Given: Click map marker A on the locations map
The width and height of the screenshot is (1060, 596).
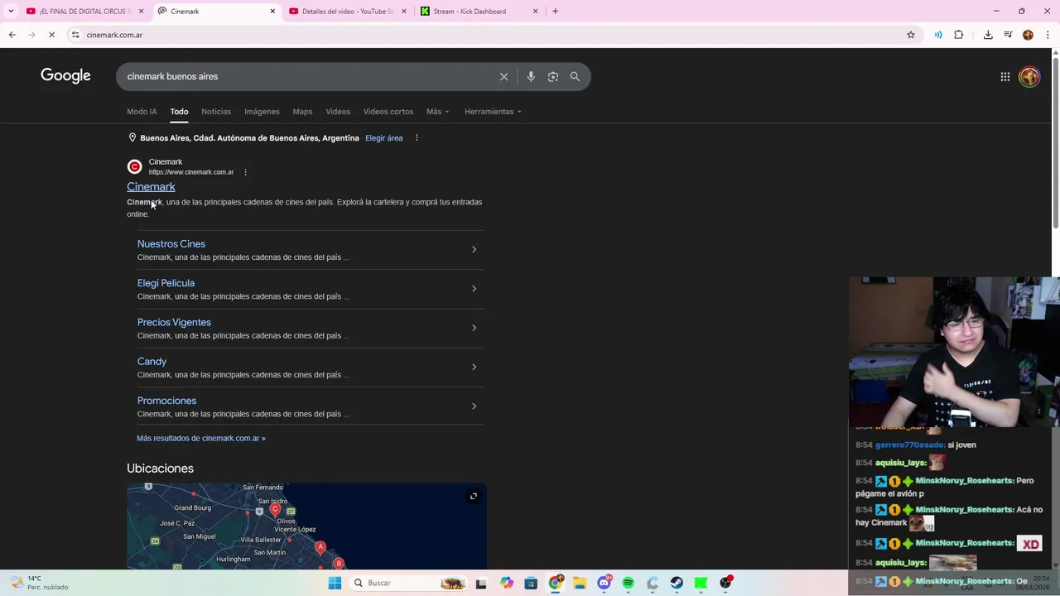Looking at the screenshot, I should coord(320,547).
